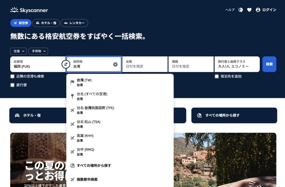Open the 復路 return date picker

(x=191, y=64)
